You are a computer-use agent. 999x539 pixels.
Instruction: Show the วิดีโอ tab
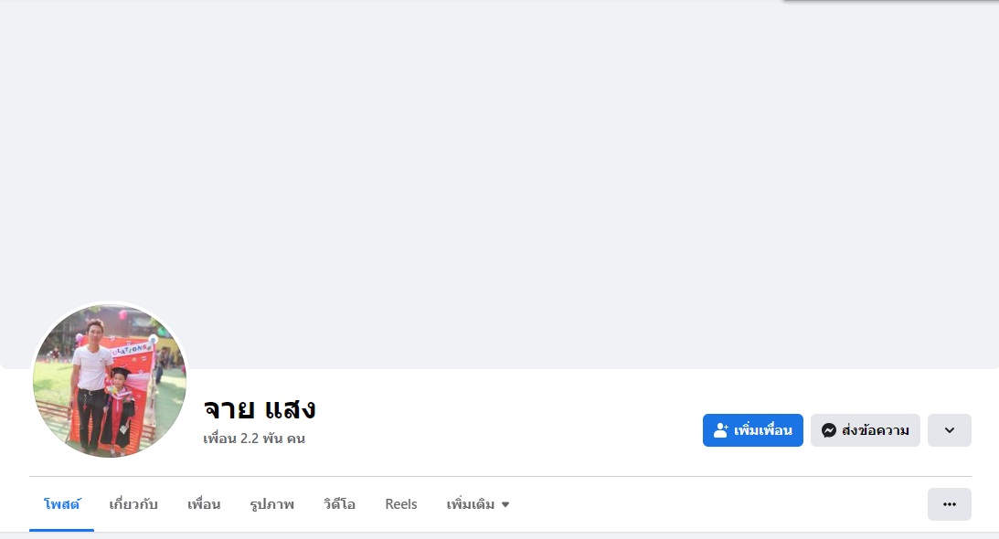coord(339,504)
